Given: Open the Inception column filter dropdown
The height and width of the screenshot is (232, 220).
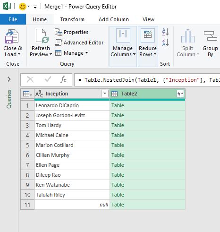Looking at the screenshot, I should (105, 94).
